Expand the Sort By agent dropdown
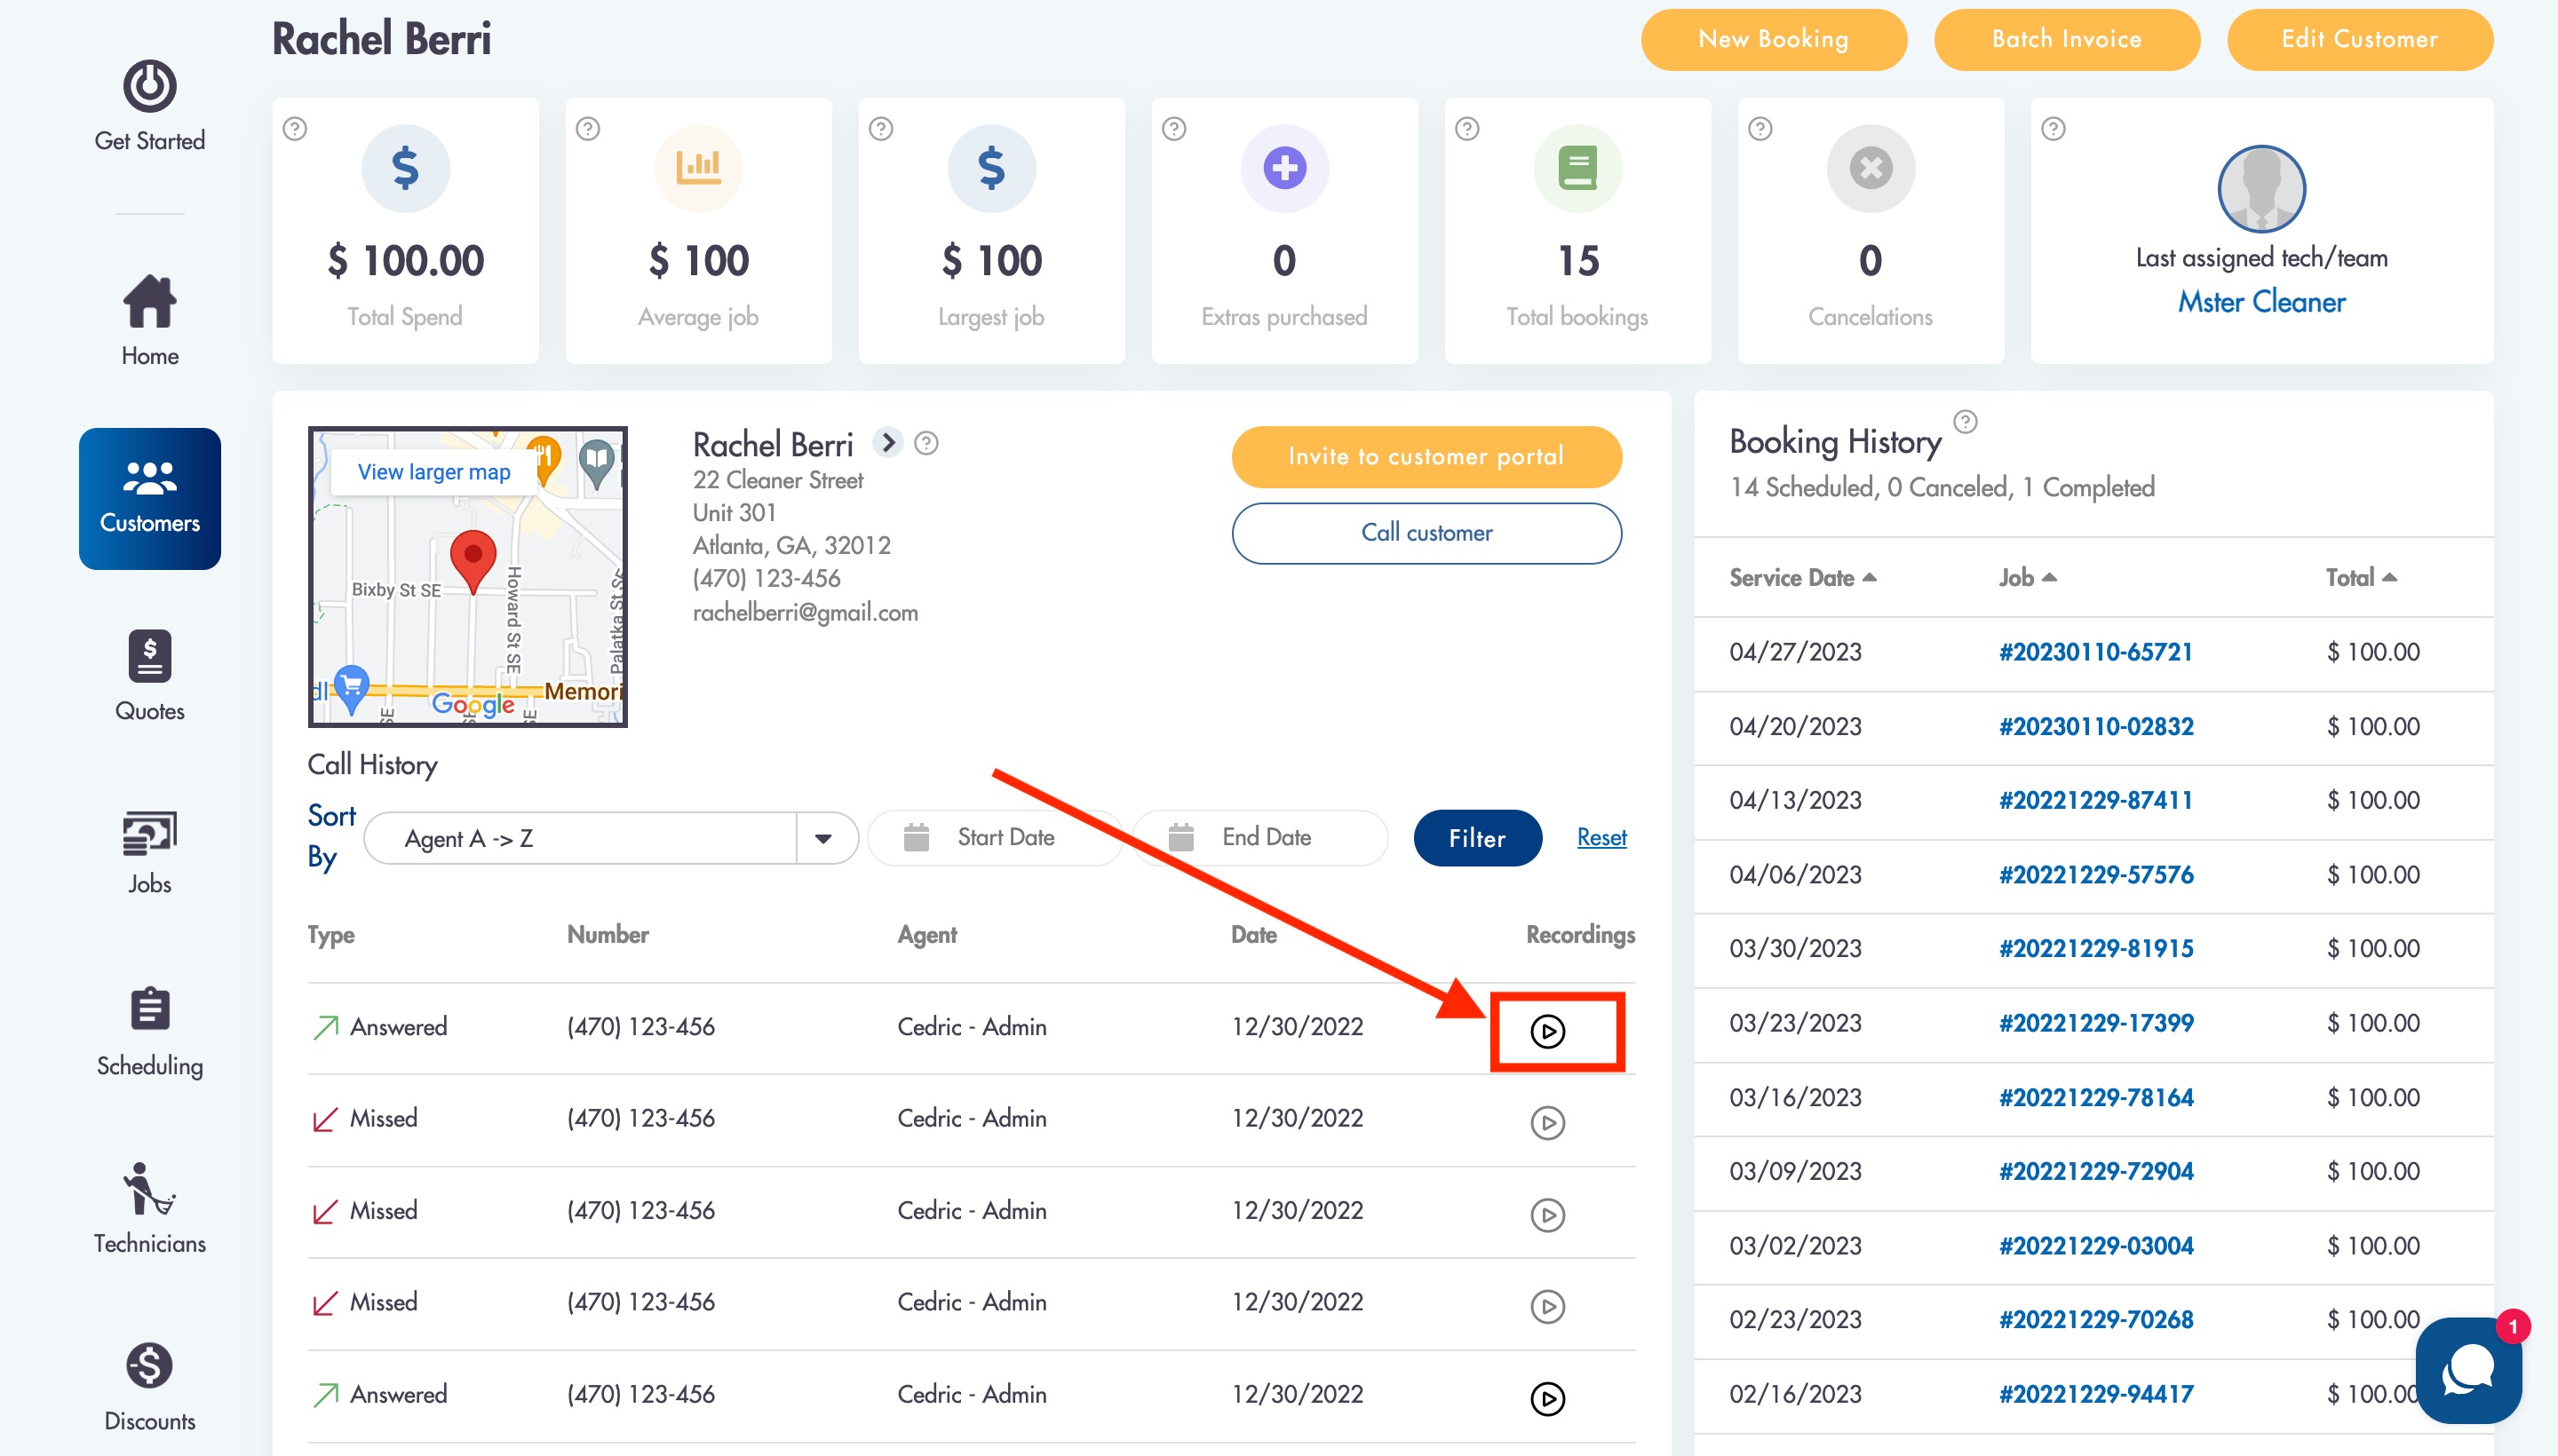The width and height of the screenshot is (2558, 1456). pos(823,838)
